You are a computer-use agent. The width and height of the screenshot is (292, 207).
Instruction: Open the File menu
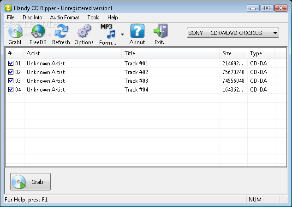[x=11, y=17]
